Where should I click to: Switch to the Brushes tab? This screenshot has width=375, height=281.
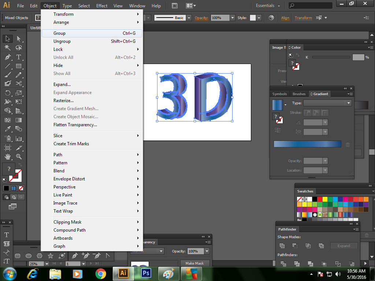tap(299, 94)
